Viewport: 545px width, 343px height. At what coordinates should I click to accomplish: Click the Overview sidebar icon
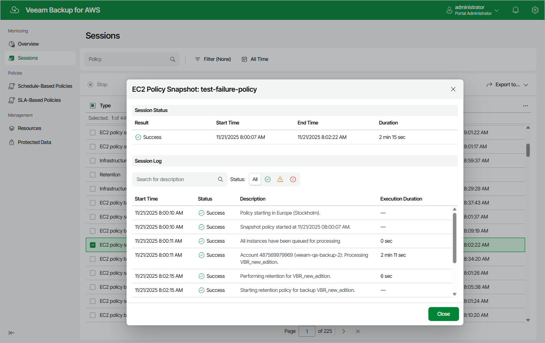pyautogui.click(x=12, y=44)
